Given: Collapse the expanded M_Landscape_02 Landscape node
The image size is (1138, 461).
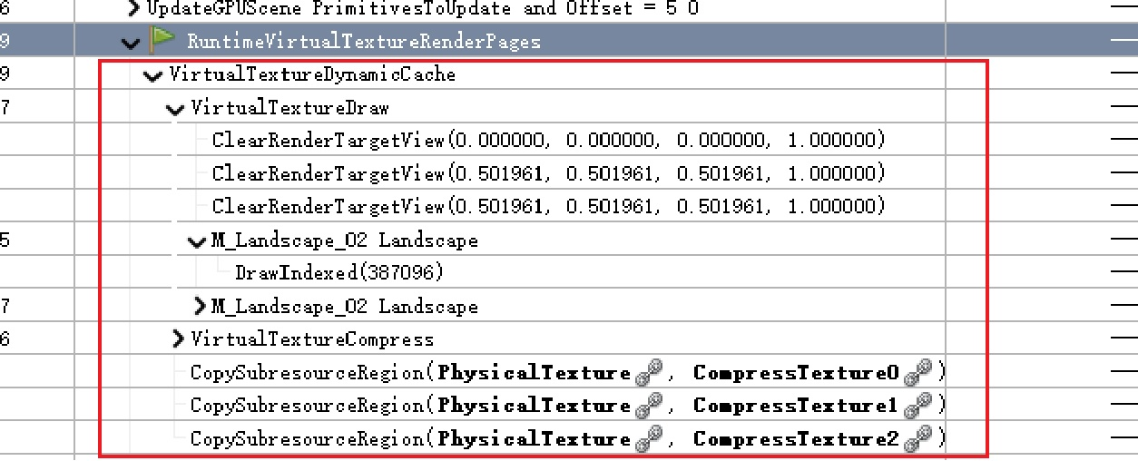Looking at the screenshot, I should click(198, 240).
